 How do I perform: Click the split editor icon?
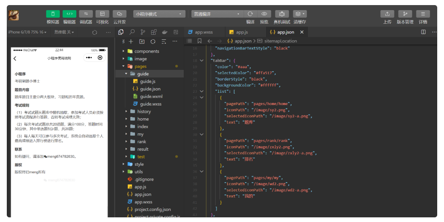(423, 32)
